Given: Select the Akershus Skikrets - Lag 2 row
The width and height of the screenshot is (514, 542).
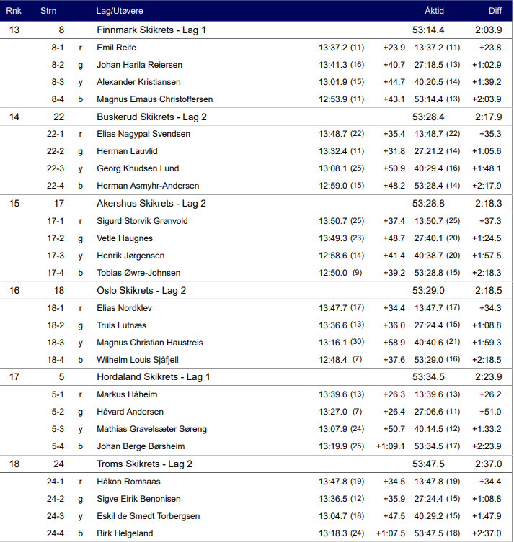Looking at the screenshot, I should [x=151, y=204].
